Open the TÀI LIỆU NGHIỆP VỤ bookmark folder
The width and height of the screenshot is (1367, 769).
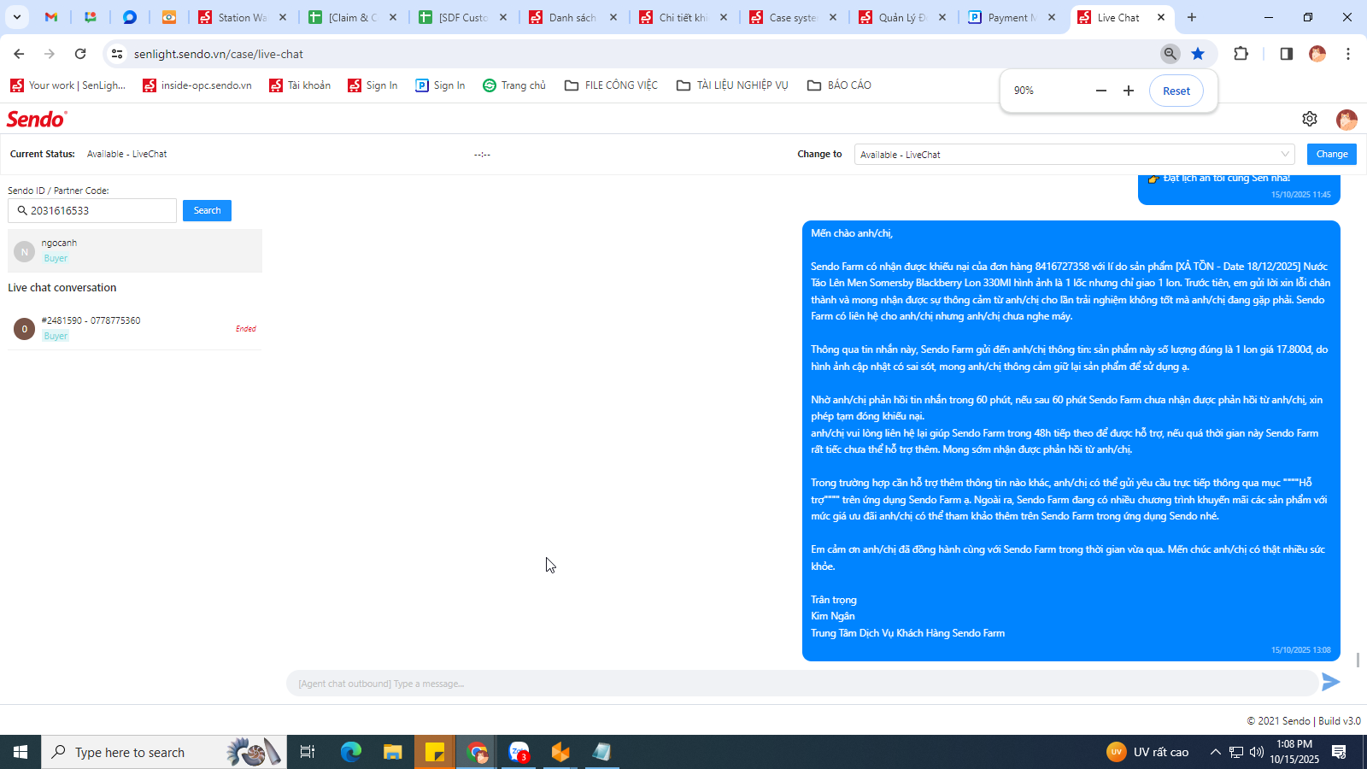click(732, 85)
